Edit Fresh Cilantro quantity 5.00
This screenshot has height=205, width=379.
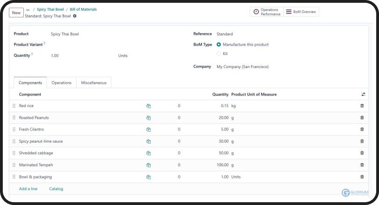pos(225,129)
